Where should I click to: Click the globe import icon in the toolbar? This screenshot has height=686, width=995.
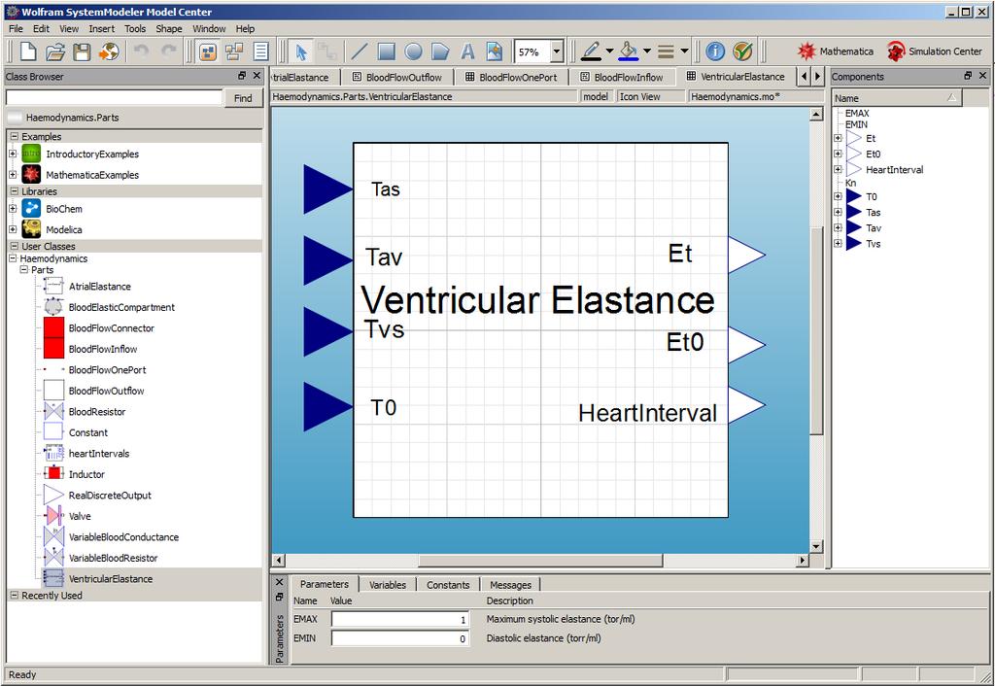point(109,51)
